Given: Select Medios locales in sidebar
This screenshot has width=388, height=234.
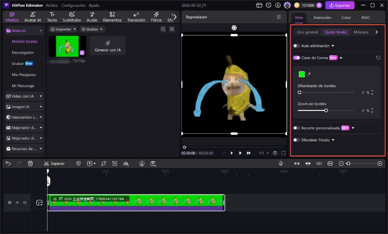Looking at the screenshot, I should (25, 42).
